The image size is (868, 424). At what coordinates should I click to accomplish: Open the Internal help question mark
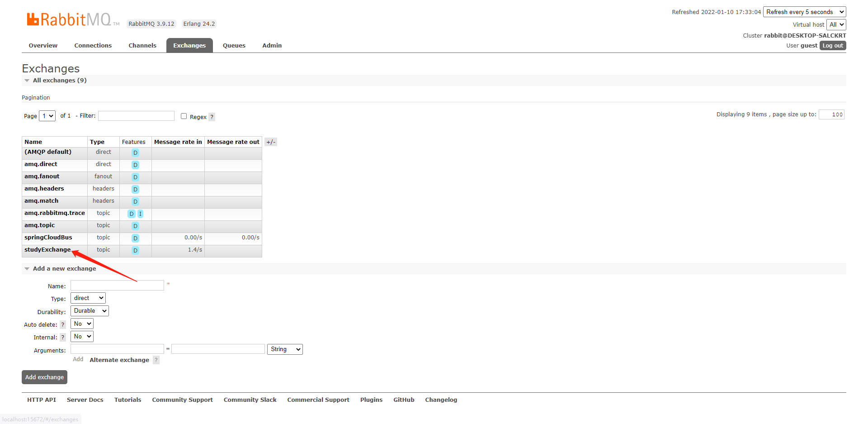[63, 338]
